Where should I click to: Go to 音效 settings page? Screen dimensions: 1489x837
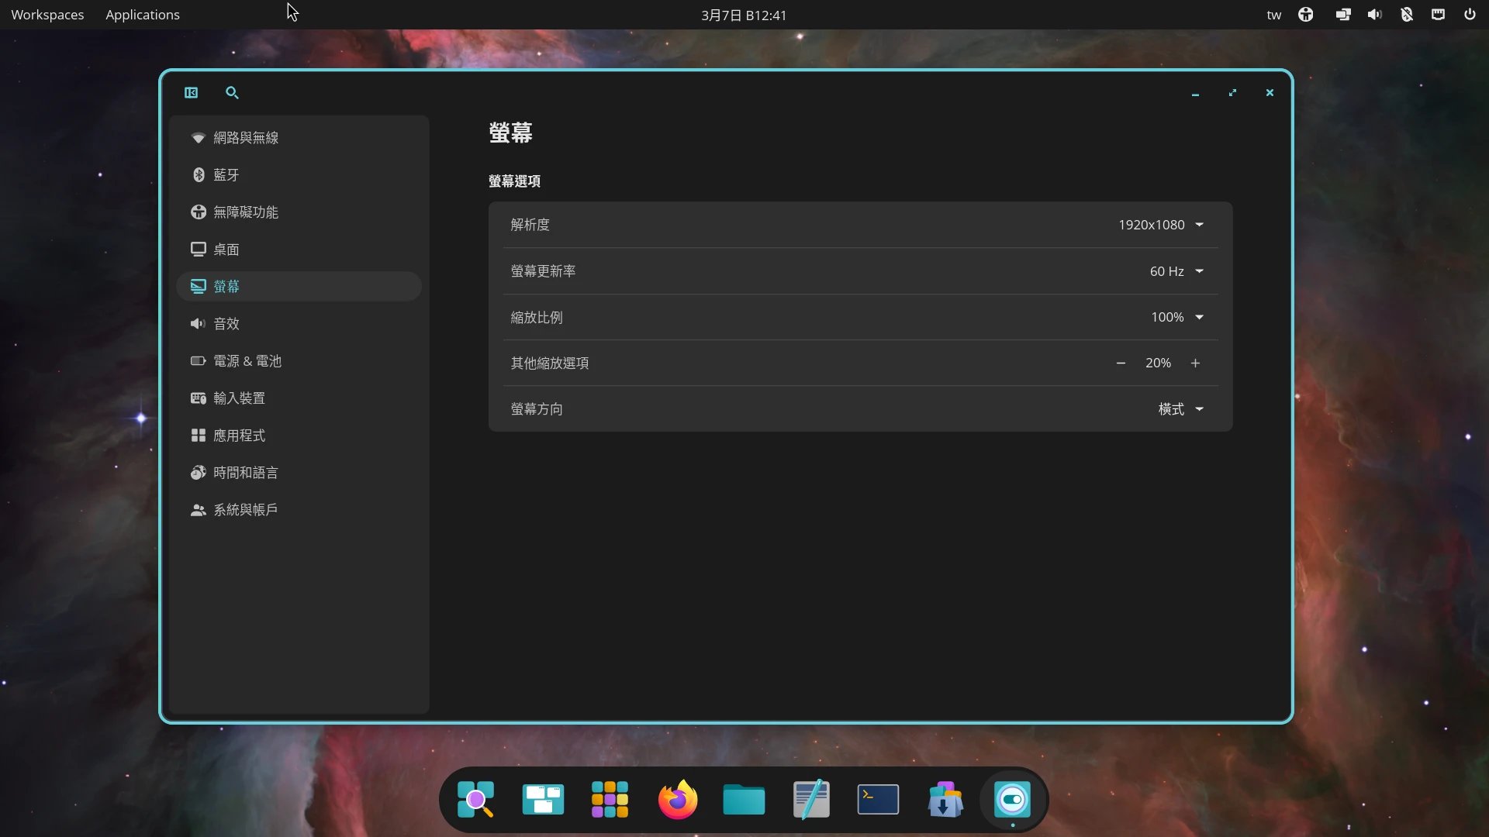[226, 324]
